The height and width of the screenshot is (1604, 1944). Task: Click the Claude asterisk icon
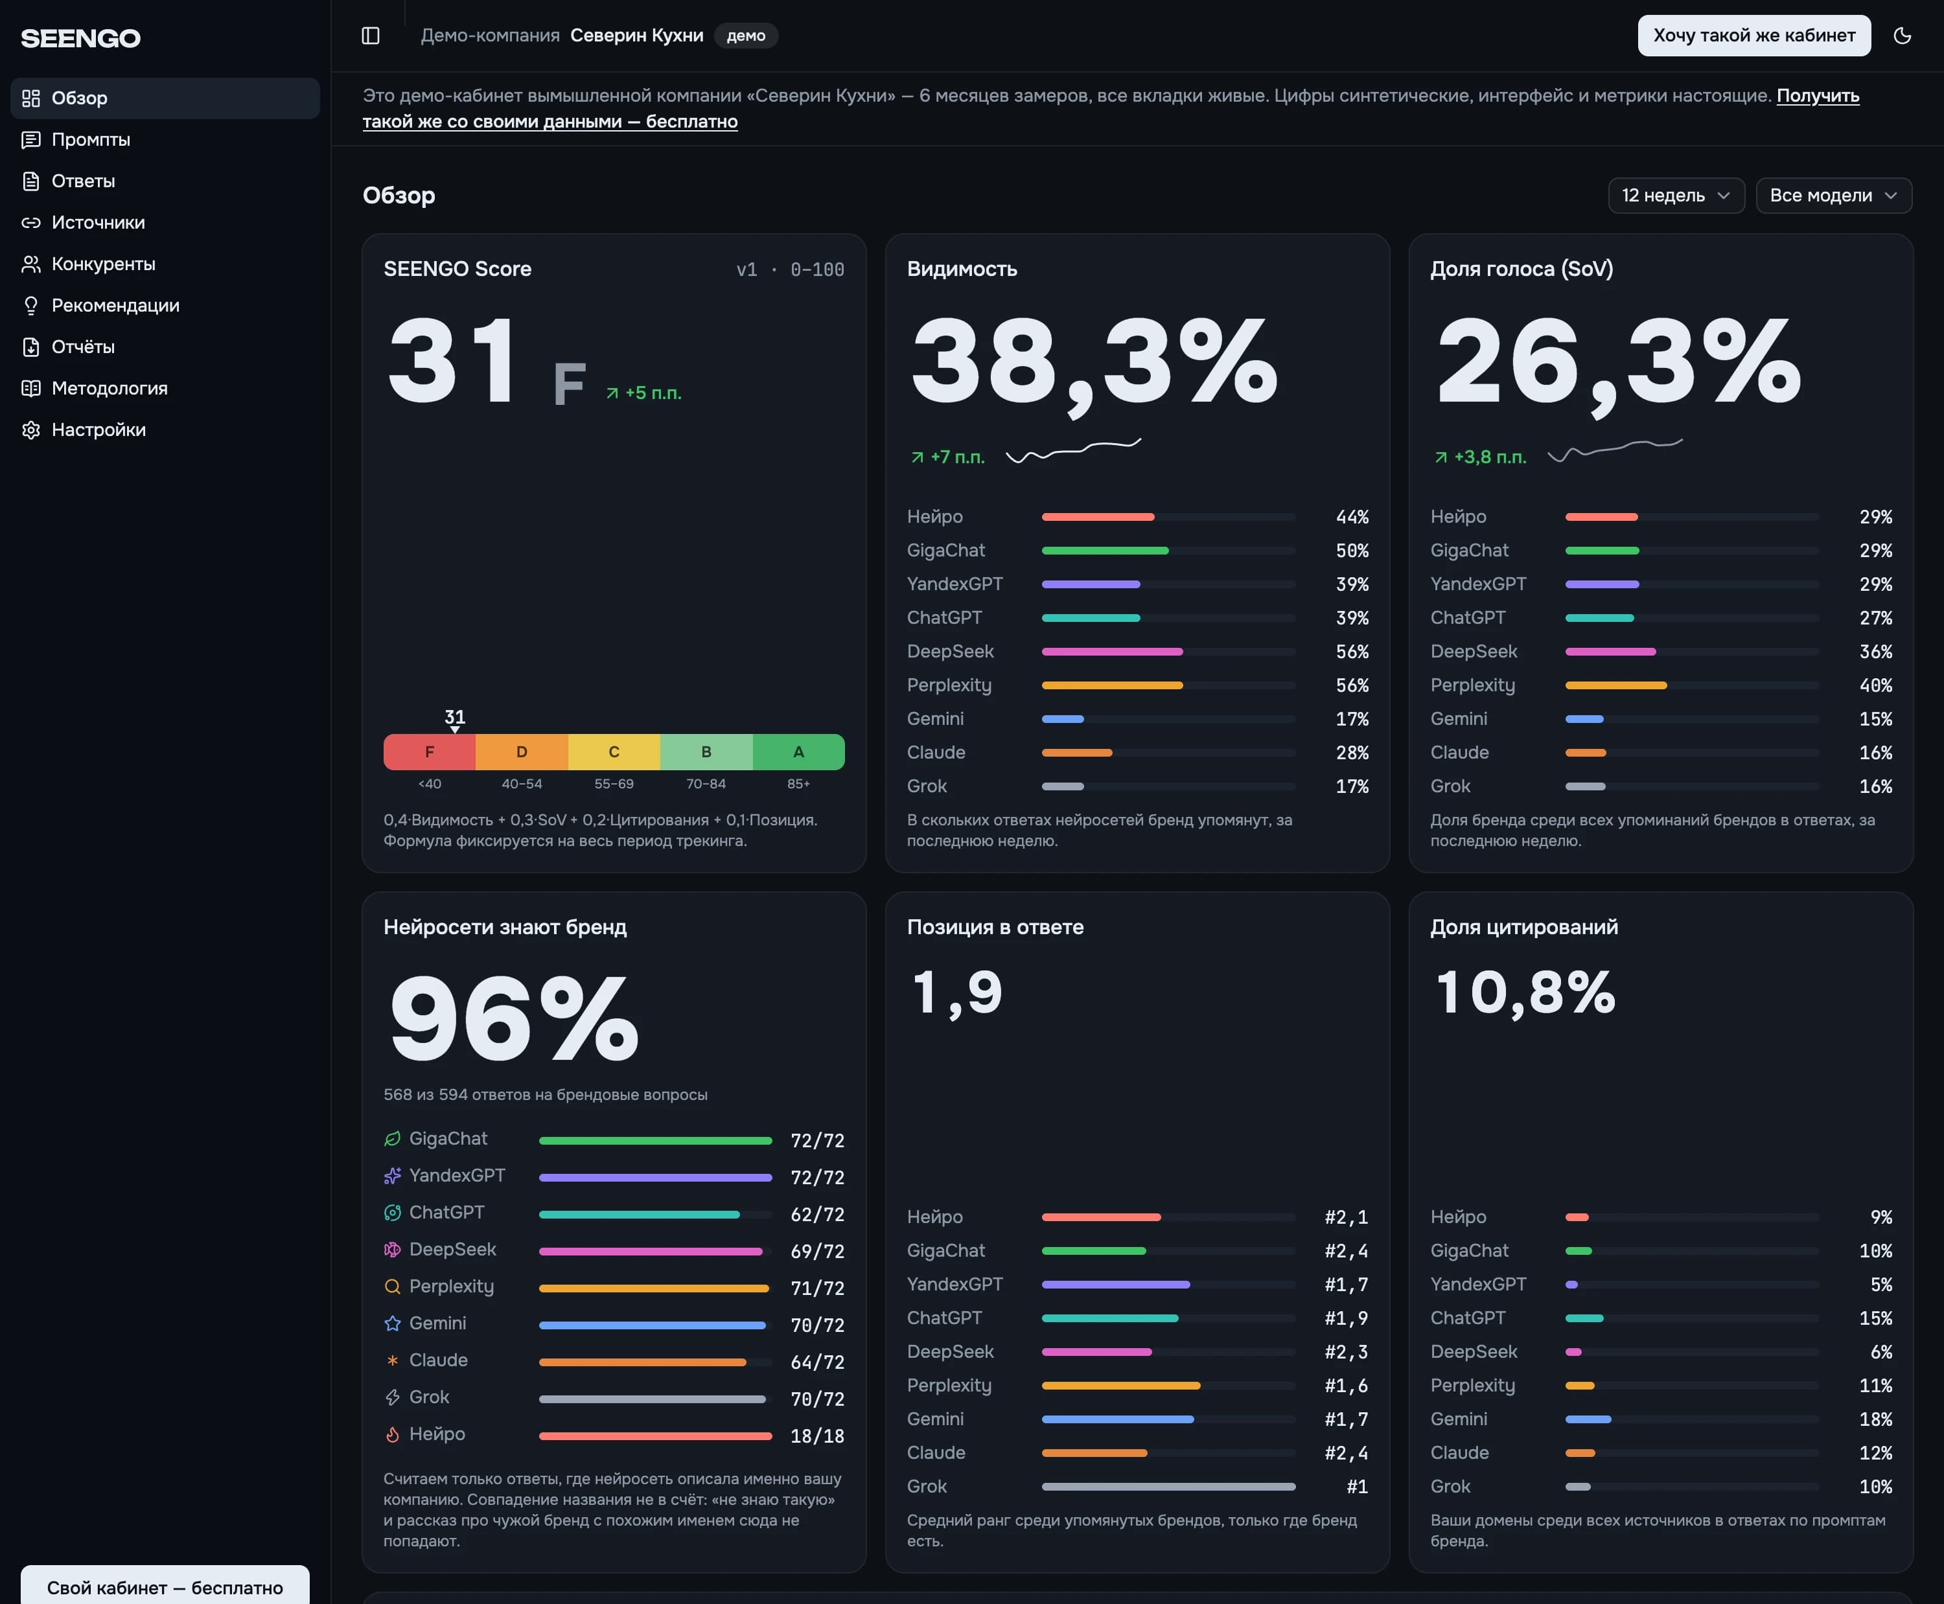coord(393,1360)
